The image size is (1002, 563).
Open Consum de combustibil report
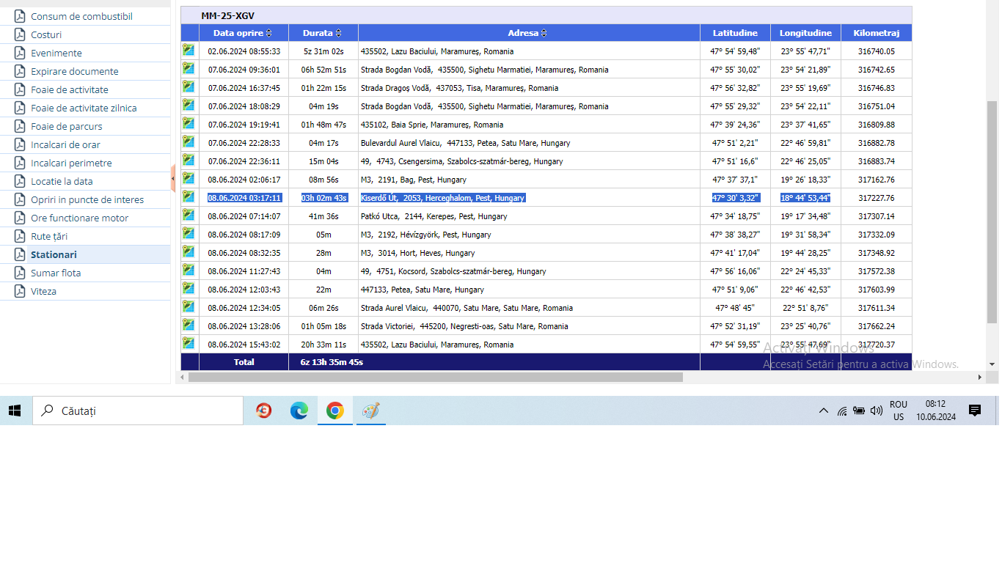point(81,16)
